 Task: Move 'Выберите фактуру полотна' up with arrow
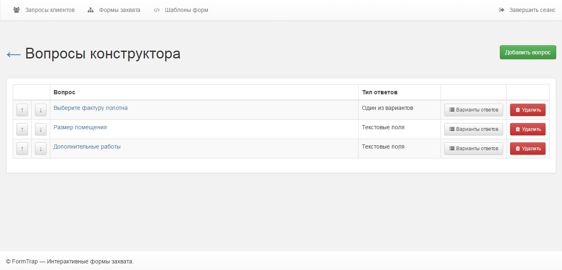coord(22,110)
